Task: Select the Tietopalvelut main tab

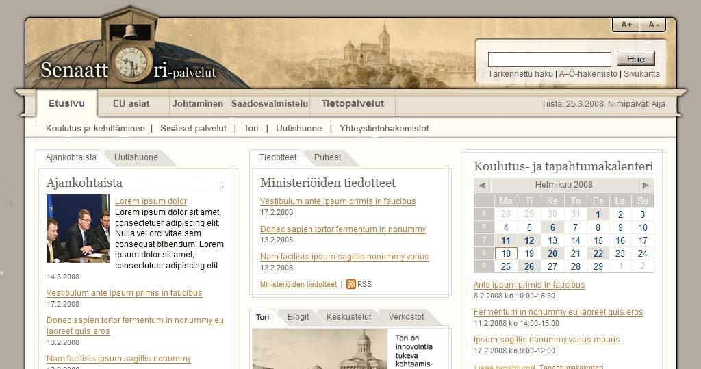Action: [x=353, y=103]
